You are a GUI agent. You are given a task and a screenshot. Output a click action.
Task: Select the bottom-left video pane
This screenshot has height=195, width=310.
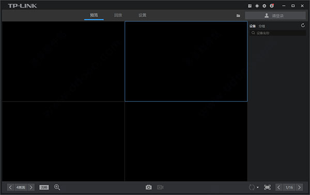tap(63, 141)
